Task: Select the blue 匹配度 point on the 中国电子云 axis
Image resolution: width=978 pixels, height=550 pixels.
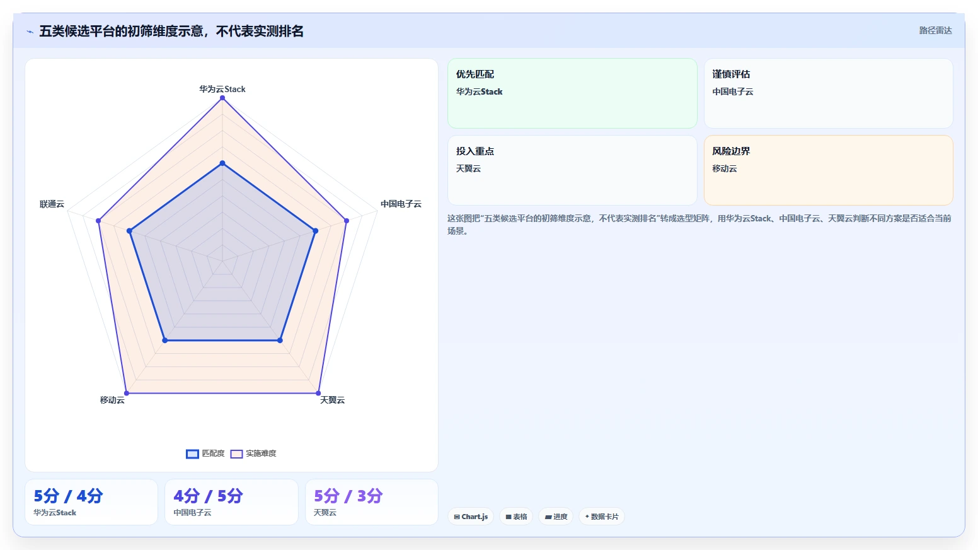Action: click(x=316, y=231)
